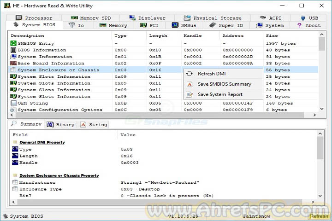Collapse the System Enclosure or Chassis Property group
This screenshot has width=332, height=221.
click(x=15, y=175)
